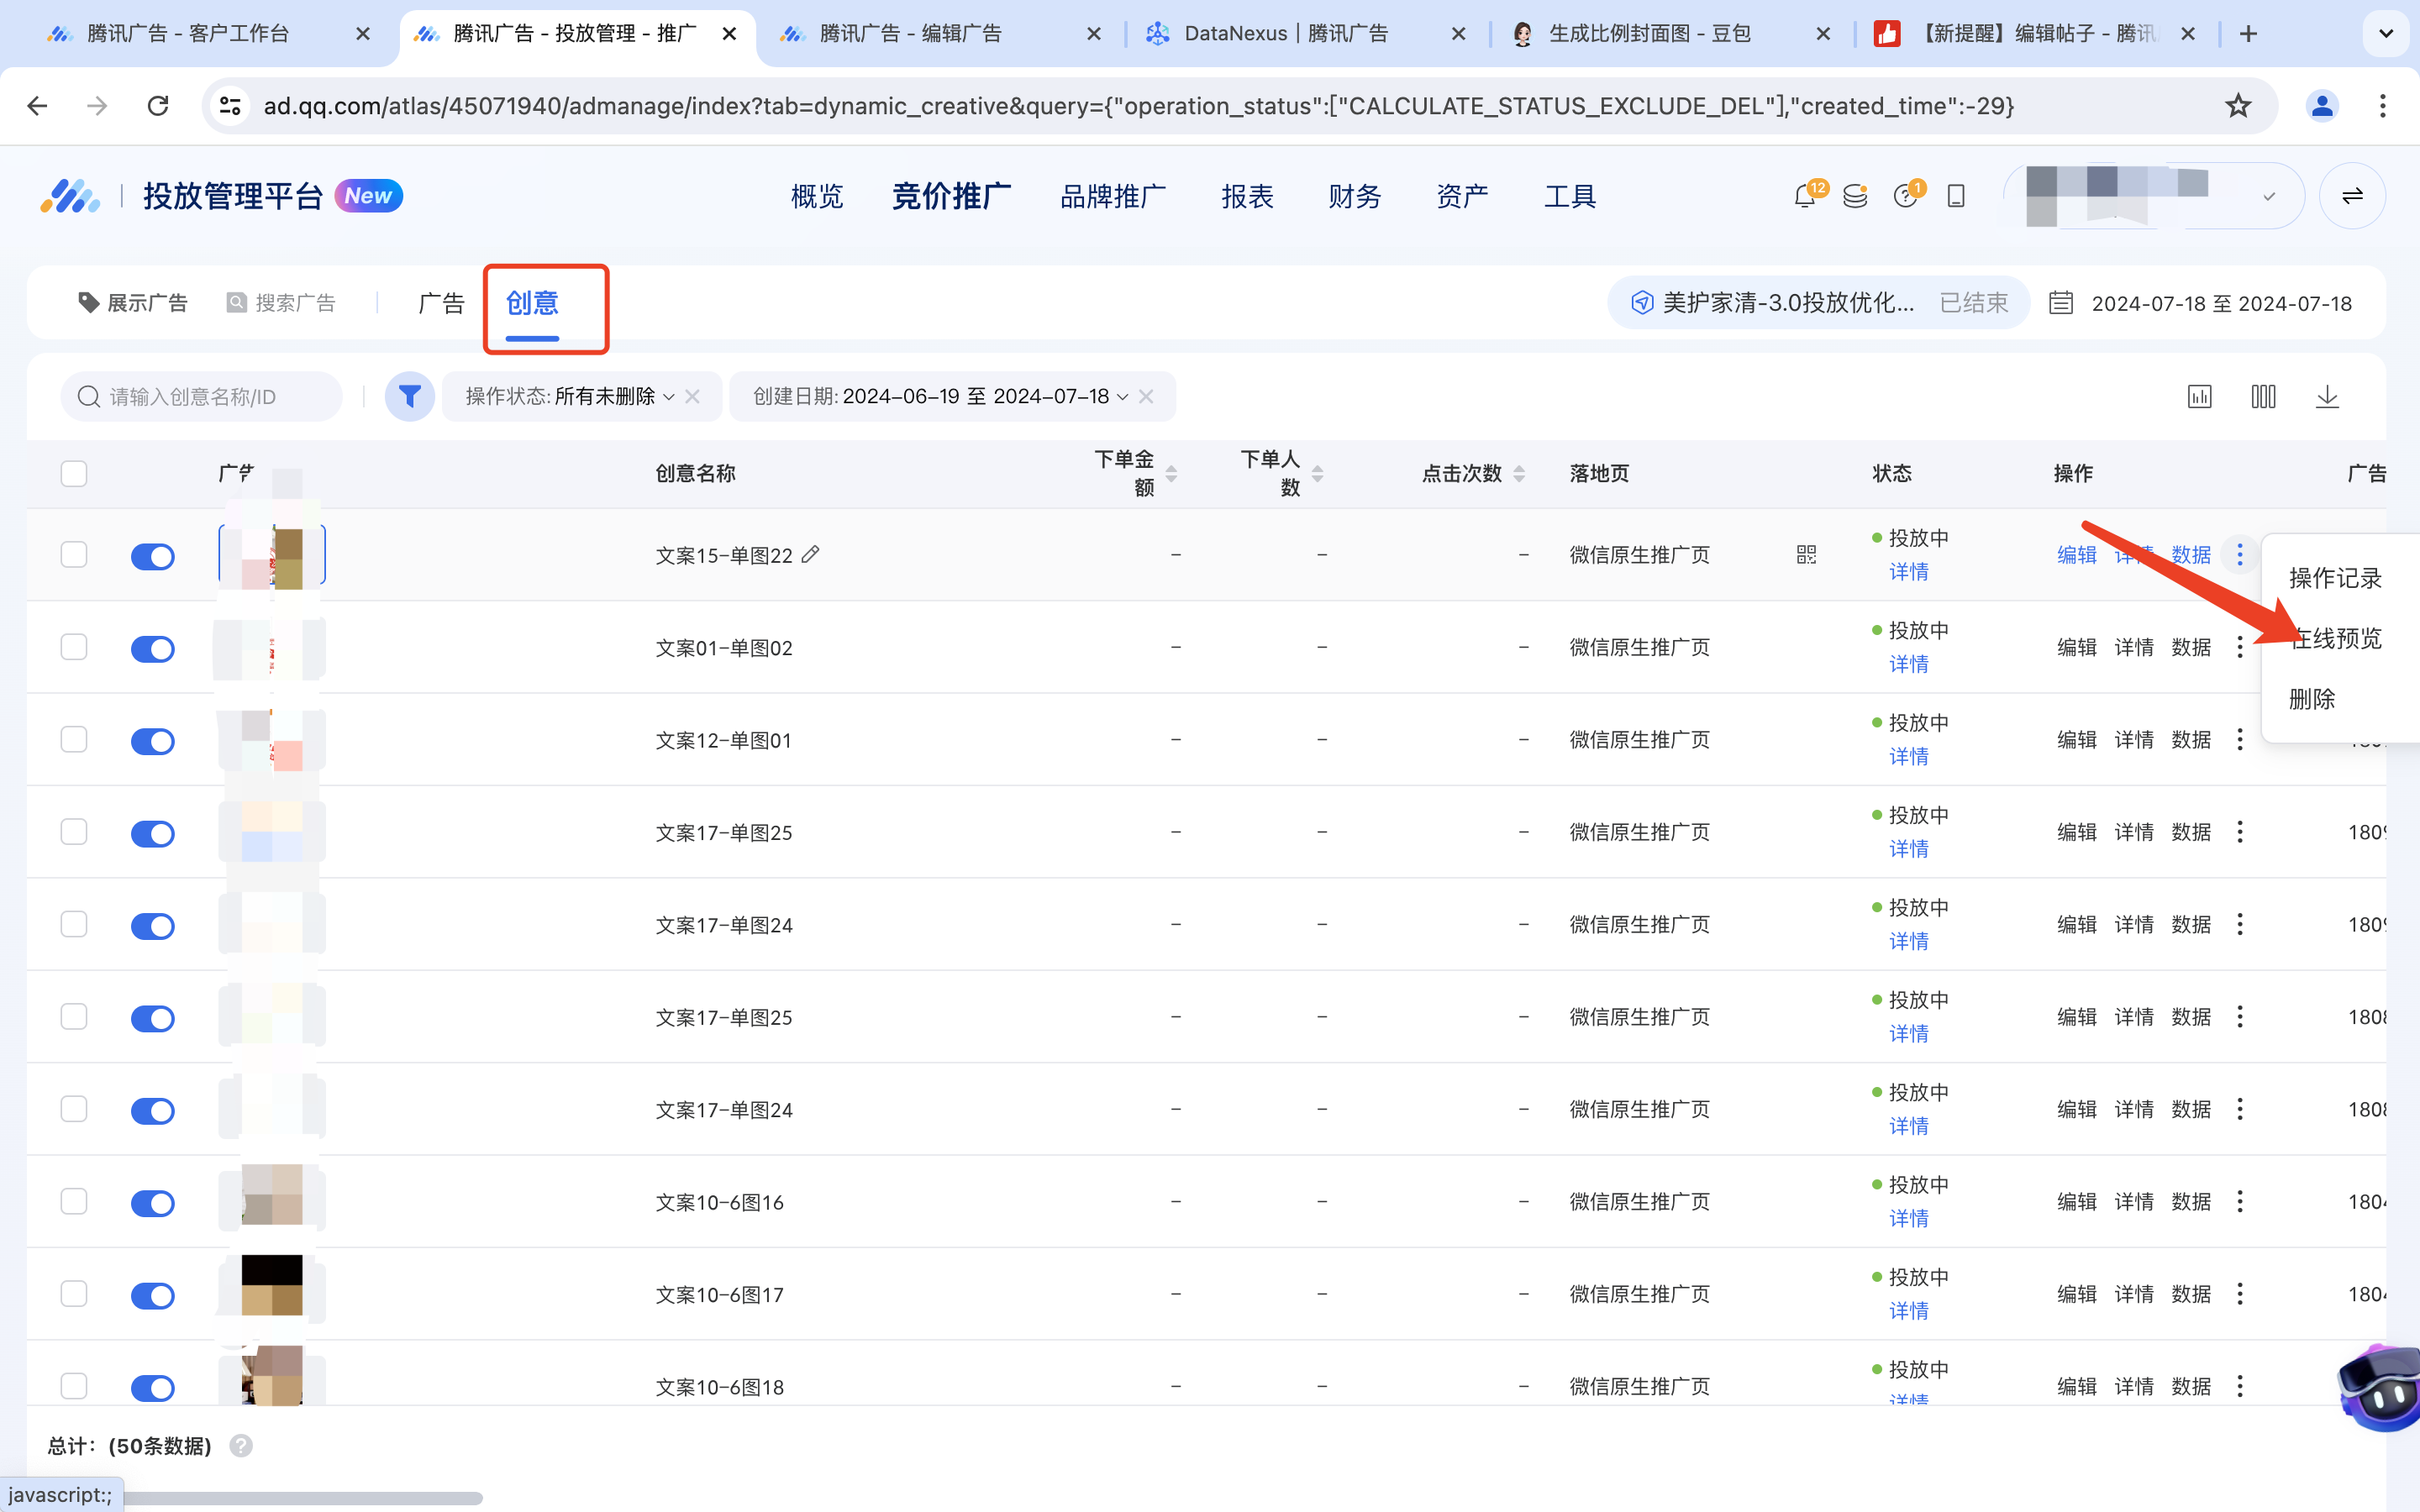The width and height of the screenshot is (2420, 1512).
Task: Click the blue filter funnel icon
Action: [409, 397]
